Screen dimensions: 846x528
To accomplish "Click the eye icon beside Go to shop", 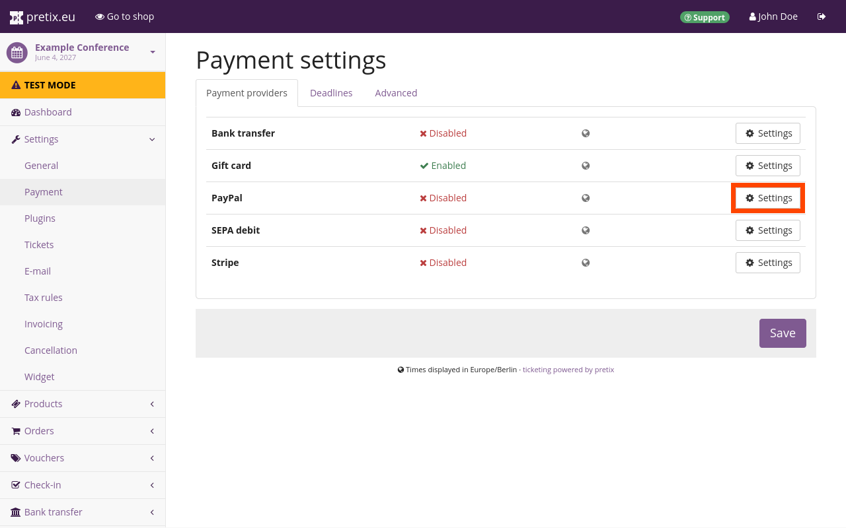I will (100, 16).
